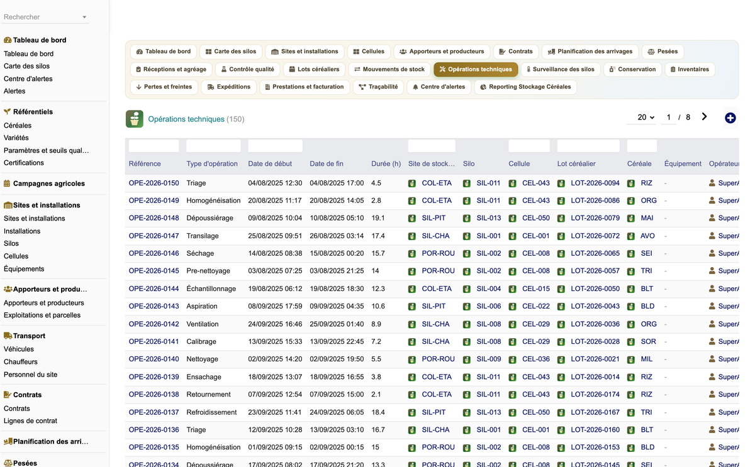Open silo link SIL-004

[489, 288]
